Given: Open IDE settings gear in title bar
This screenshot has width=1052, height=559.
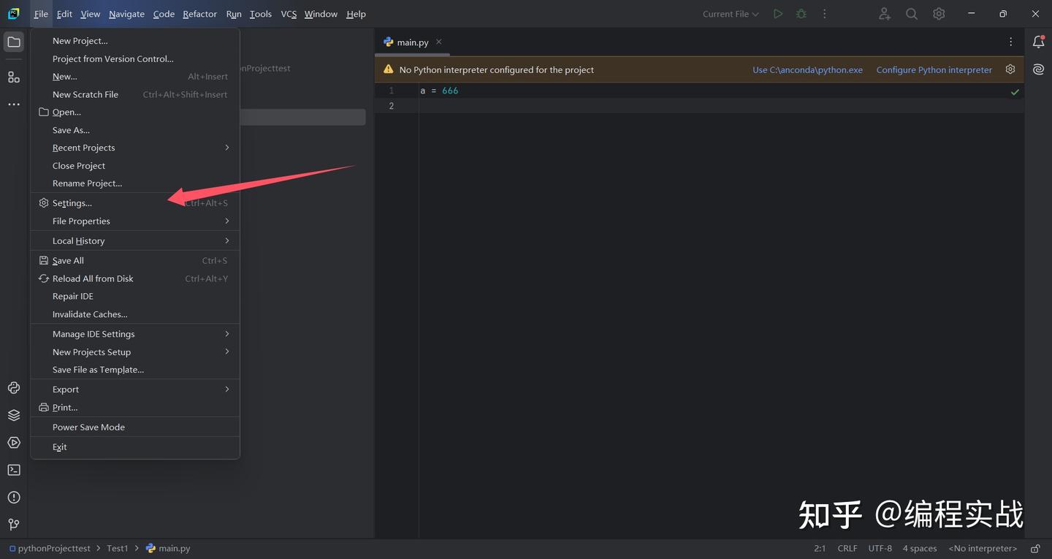Looking at the screenshot, I should coord(939,14).
